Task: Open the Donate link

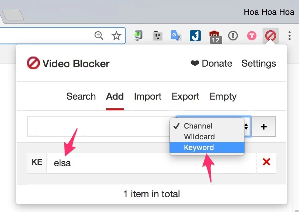Action: (x=211, y=64)
